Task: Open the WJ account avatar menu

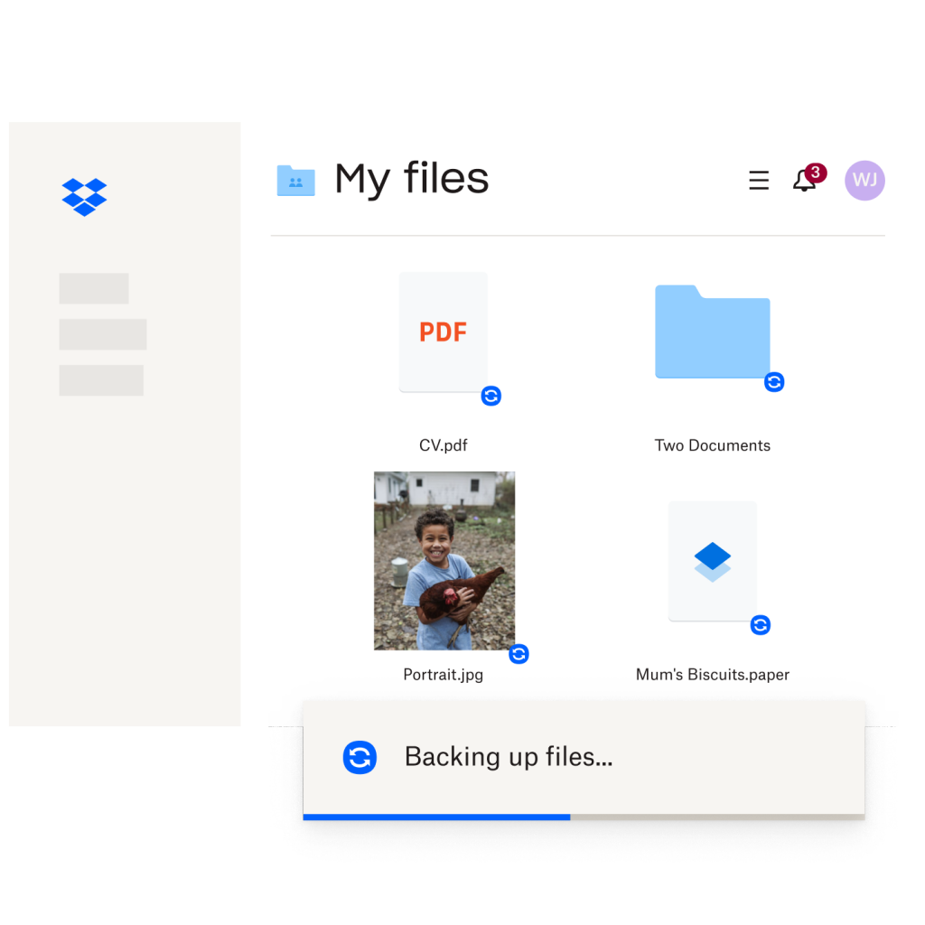Action: [x=864, y=181]
